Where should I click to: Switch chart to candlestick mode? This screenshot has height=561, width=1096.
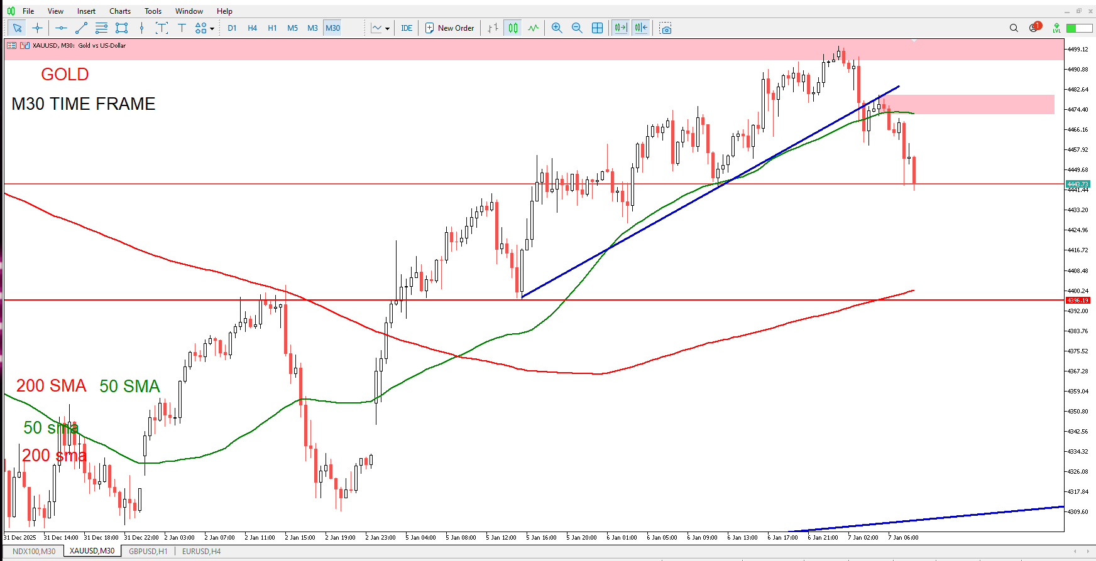pos(513,28)
